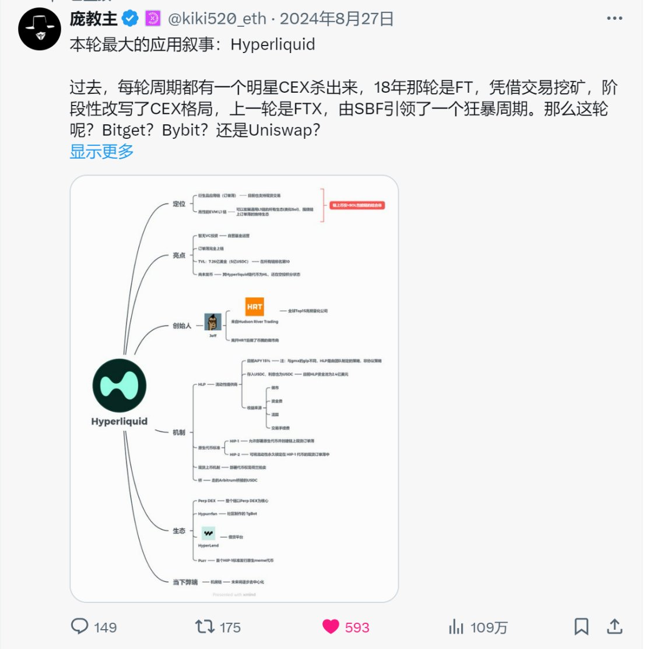This screenshot has height=649, width=646.
Task: Click the 109万 views count
Action: 489,627
